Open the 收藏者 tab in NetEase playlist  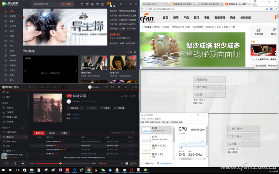coord(64,133)
